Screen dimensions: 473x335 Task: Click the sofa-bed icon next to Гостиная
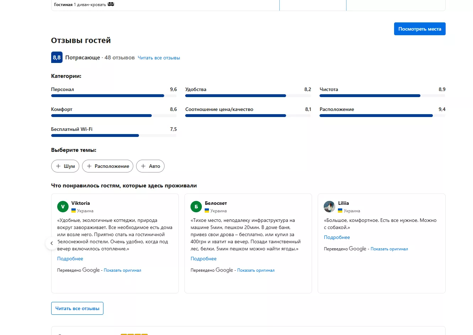coord(111,4)
